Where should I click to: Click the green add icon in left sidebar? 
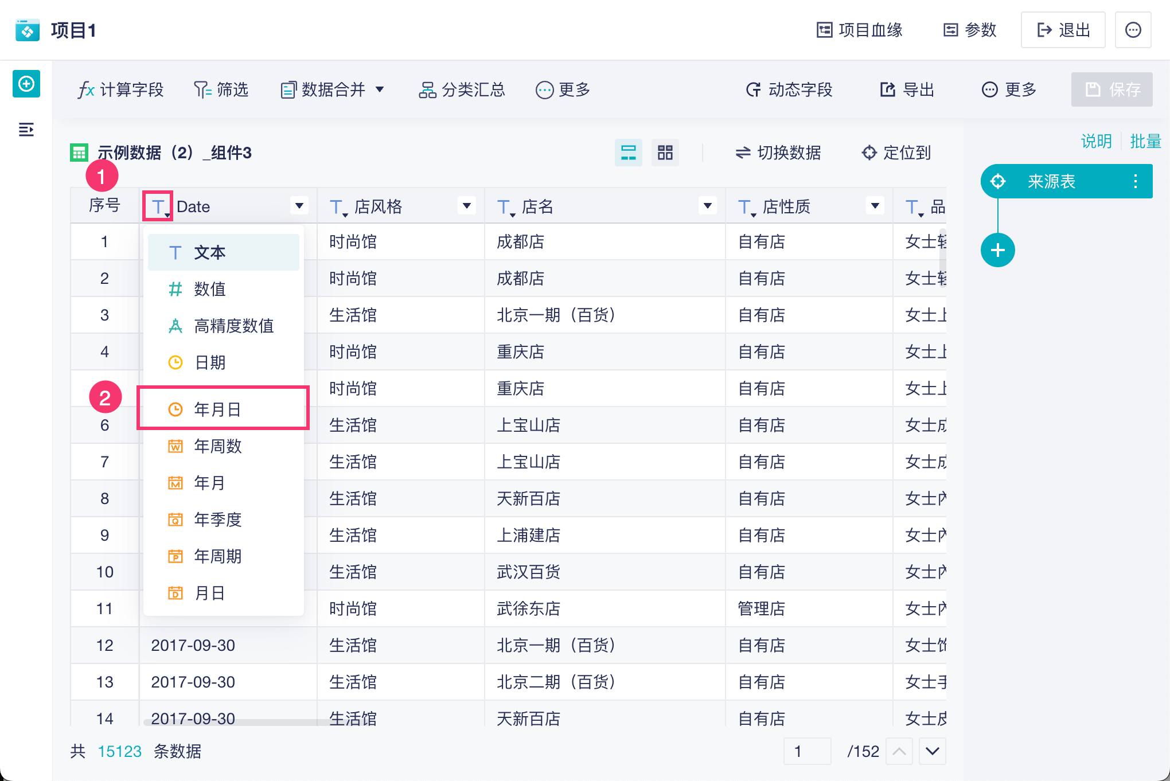click(26, 84)
